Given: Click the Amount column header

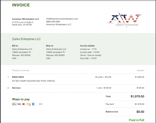Looking at the screenshot, I should pyautogui.click(x=141, y=70).
